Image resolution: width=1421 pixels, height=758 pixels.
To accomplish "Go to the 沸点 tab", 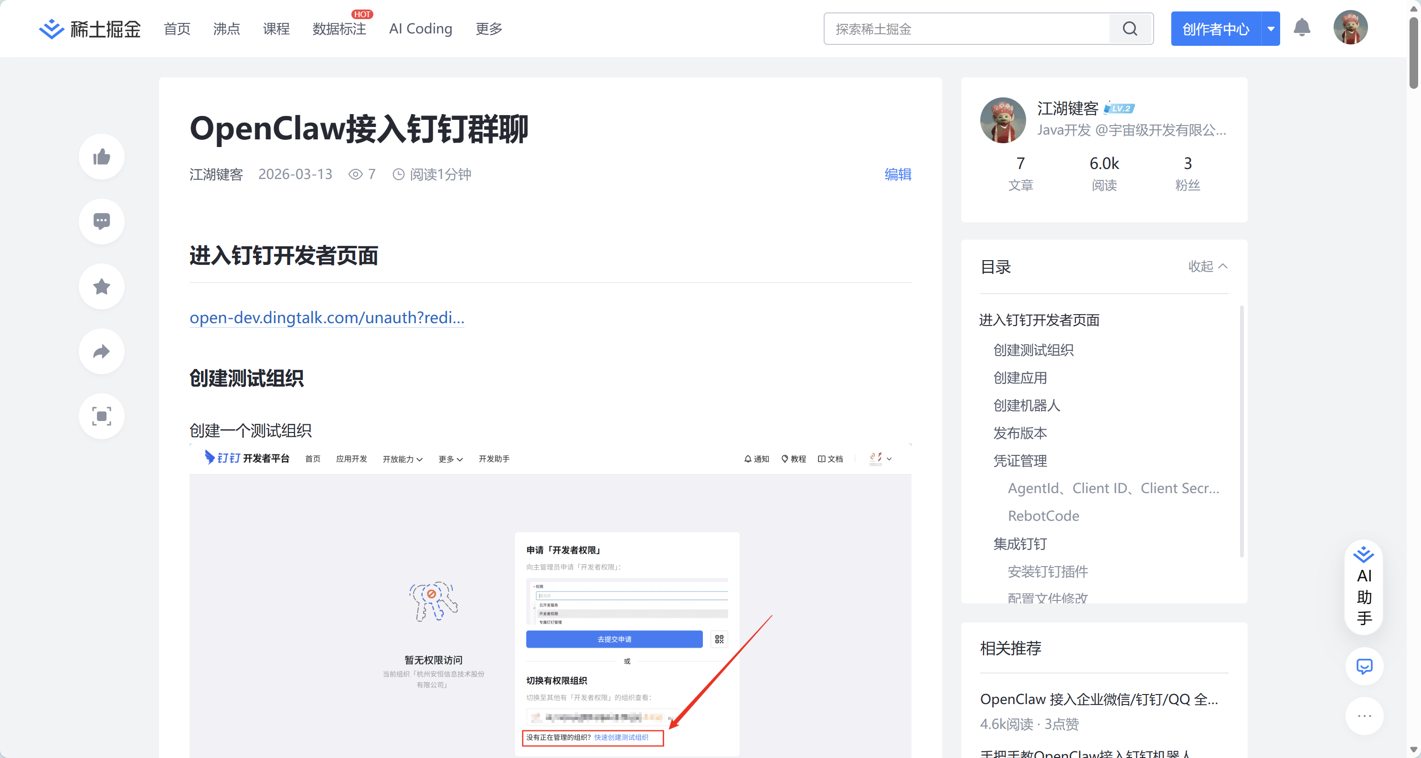I will tap(227, 29).
